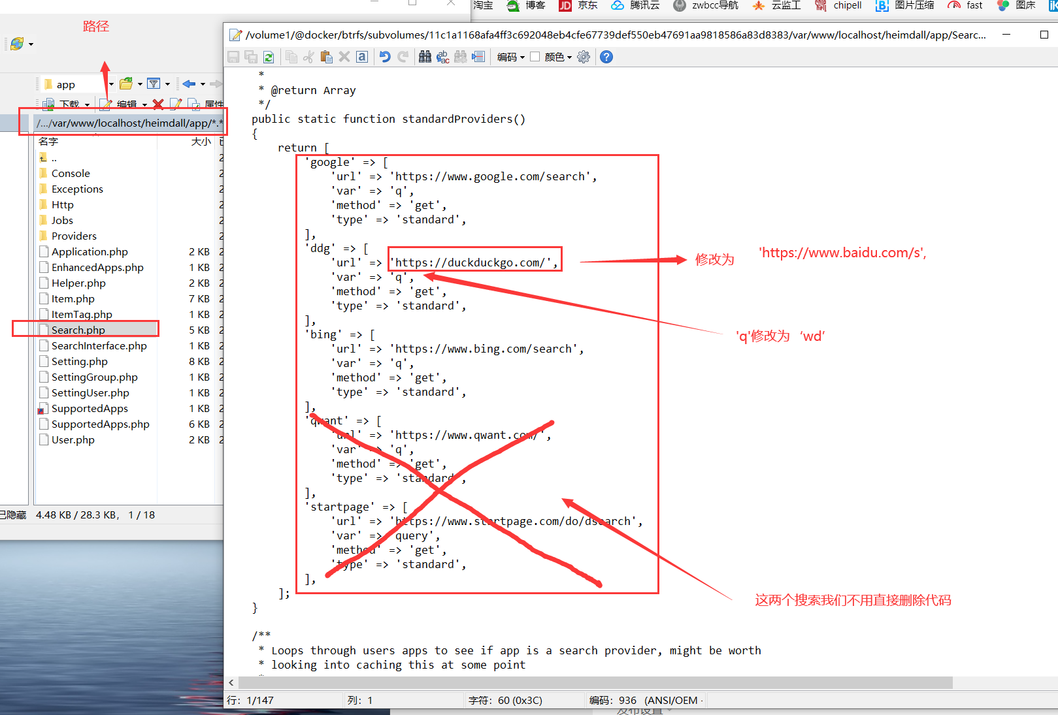Expand the app directory combo box
Screen dimensions: 1058x715
point(111,84)
